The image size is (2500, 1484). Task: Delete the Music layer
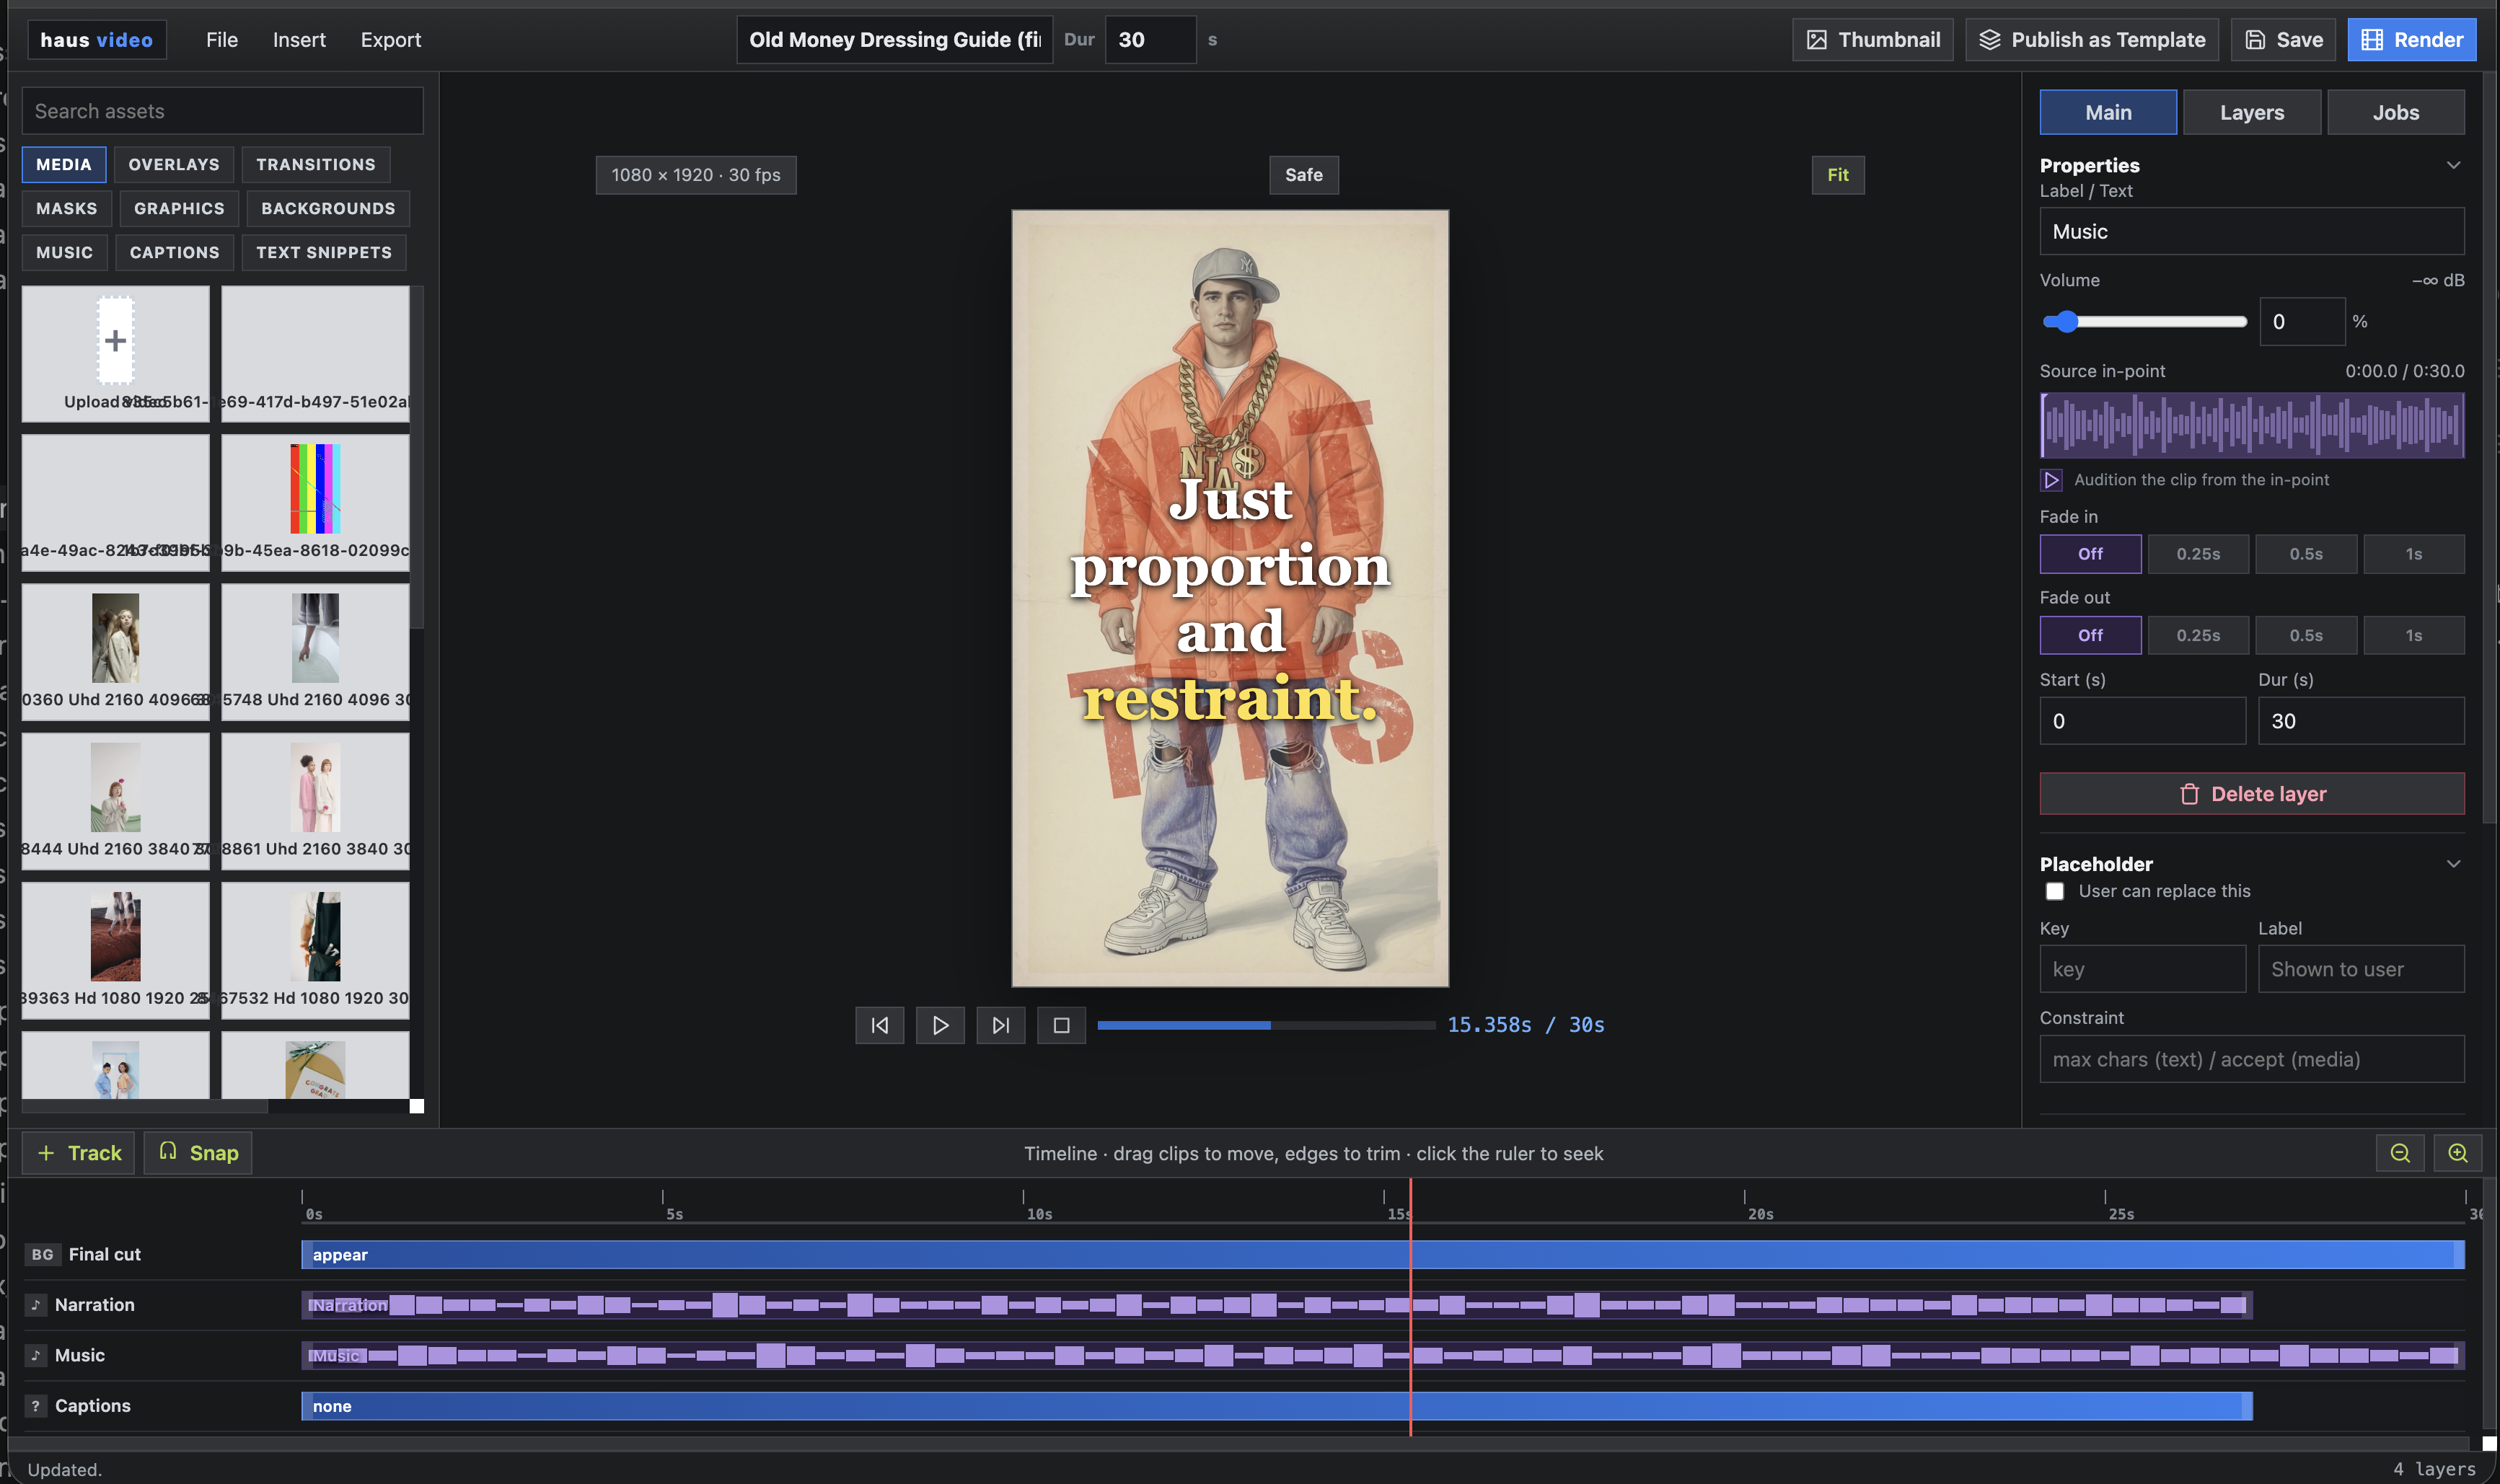[x=2252, y=794]
